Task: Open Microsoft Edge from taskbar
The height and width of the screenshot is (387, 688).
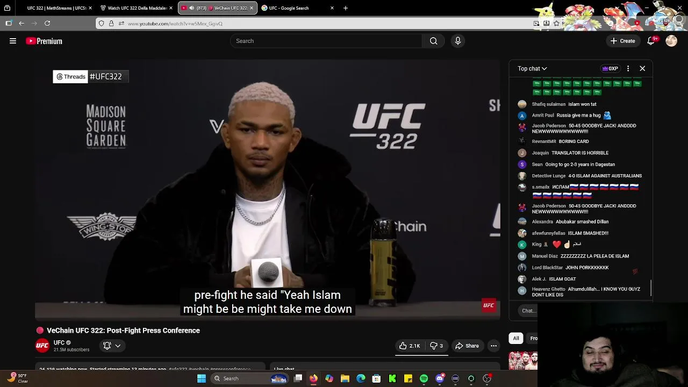Action: pos(361,378)
